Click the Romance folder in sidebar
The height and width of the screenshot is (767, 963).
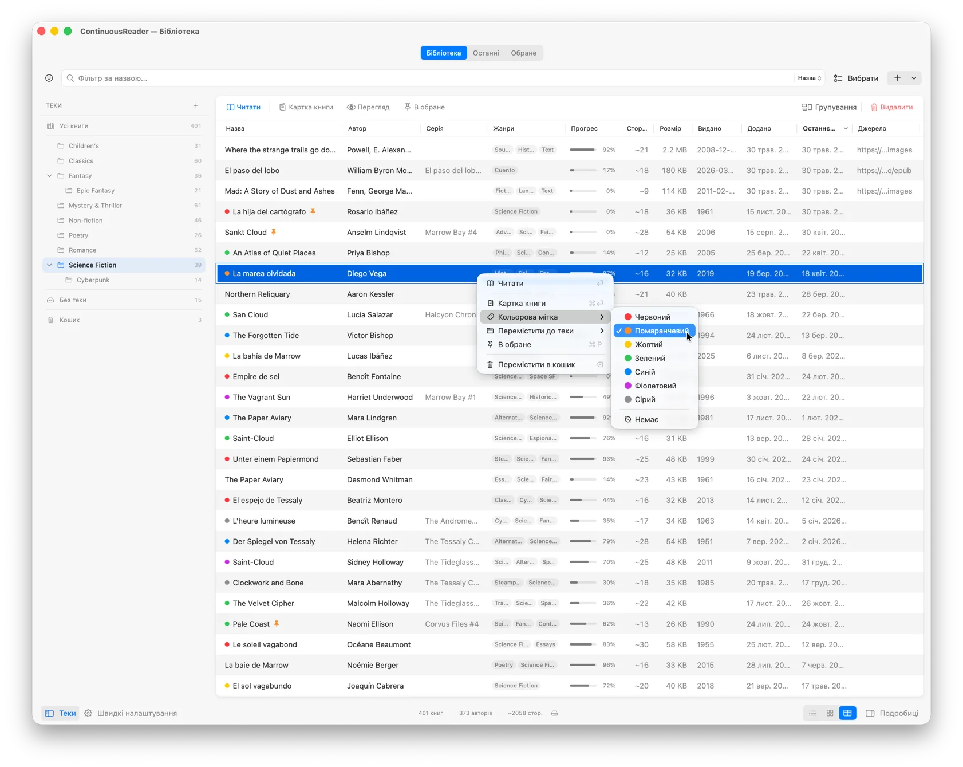pos(124,250)
